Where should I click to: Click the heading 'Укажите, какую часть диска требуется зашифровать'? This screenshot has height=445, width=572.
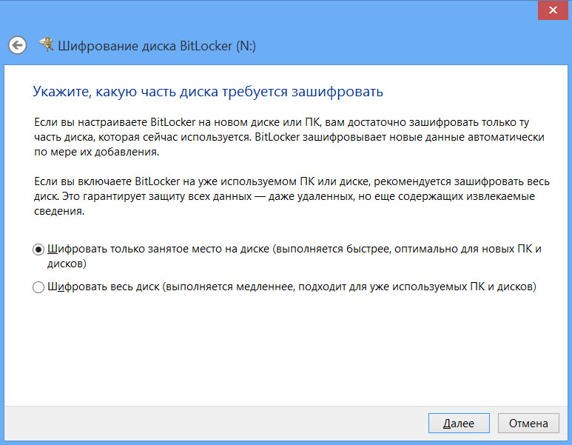point(208,92)
